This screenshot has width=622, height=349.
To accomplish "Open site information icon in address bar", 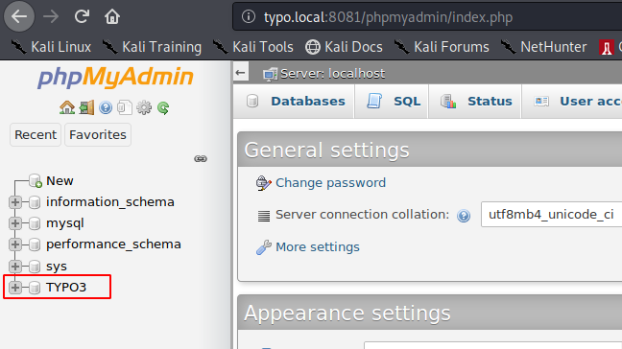I will pyautogui.click(x=249, y=16).
